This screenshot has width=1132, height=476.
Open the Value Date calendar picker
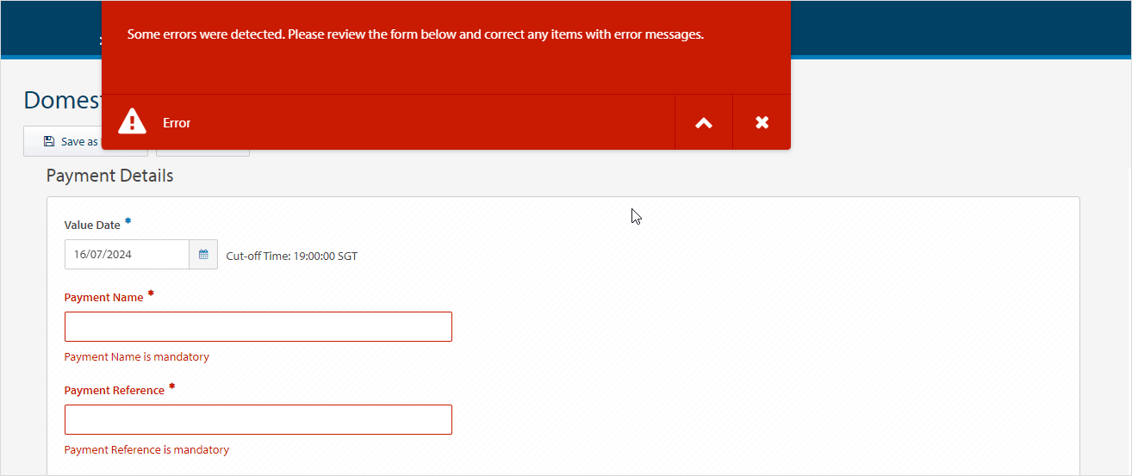pos(203,255)
